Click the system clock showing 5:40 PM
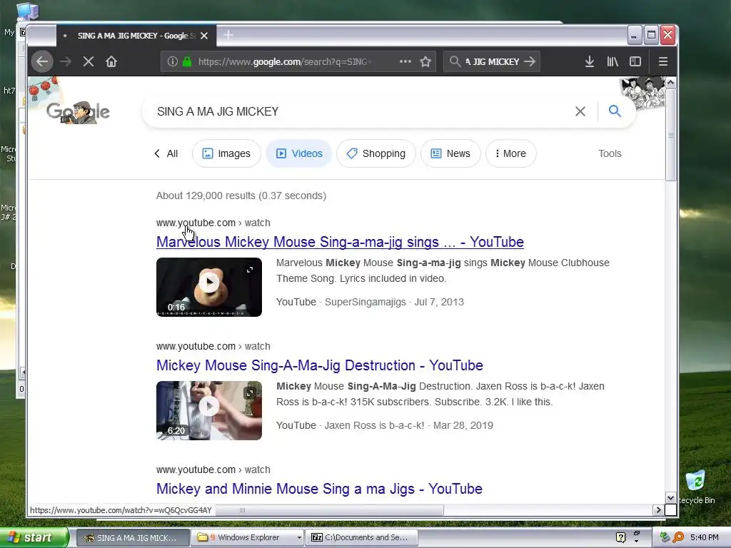Image resolution: width=731 pixels, height=548 pixels. [x=704, y=537]
